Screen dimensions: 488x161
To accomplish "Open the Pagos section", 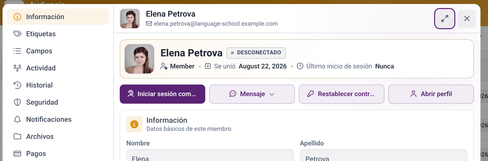I will (58, 153).
